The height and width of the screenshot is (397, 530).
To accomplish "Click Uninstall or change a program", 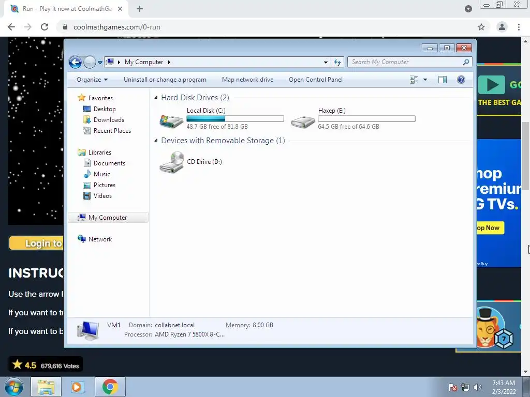I will (165, 80).
